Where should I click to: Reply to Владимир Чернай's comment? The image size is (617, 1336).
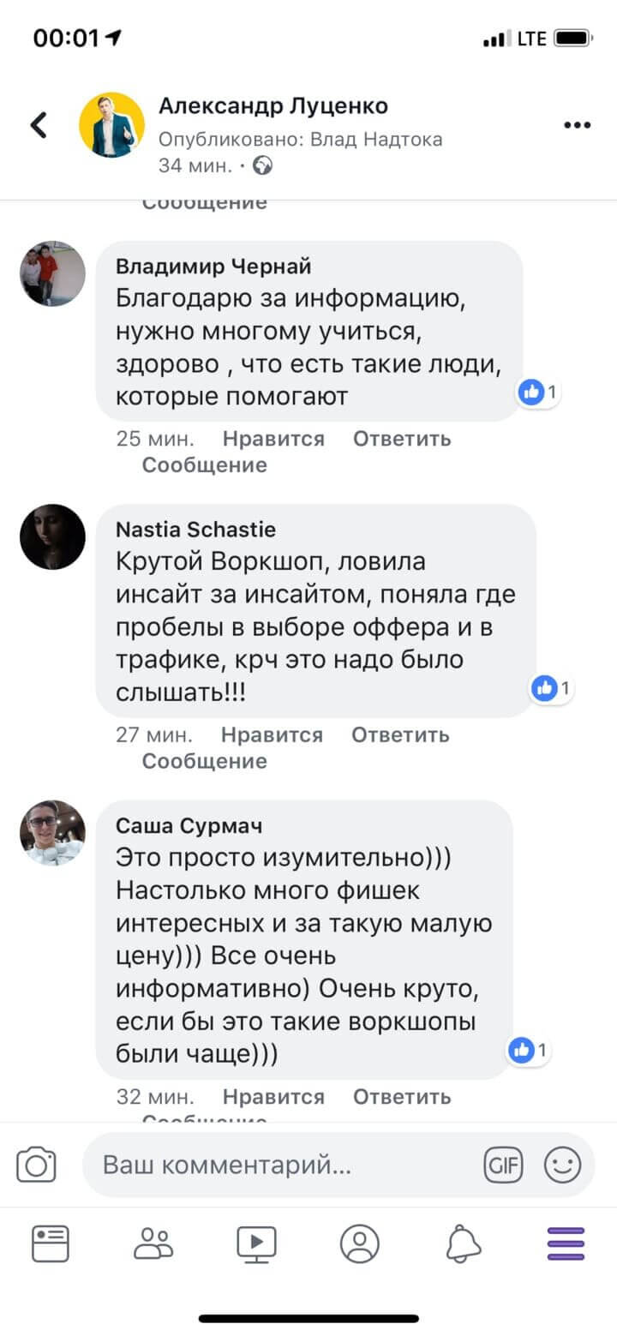pos(402,439)
